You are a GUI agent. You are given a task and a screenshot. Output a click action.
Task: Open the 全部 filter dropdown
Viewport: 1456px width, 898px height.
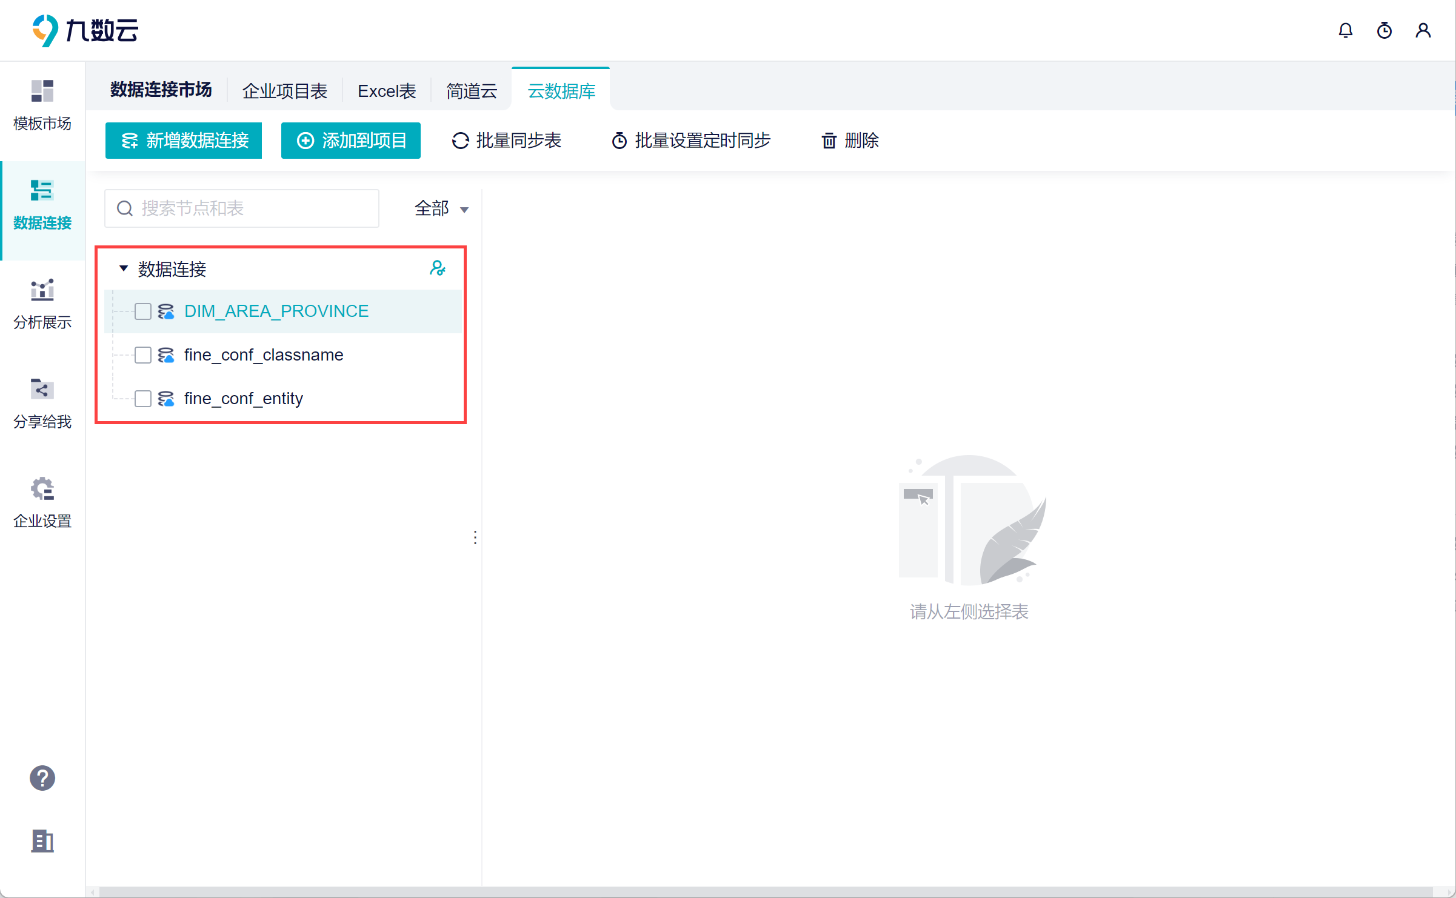[x=441, y=208]
